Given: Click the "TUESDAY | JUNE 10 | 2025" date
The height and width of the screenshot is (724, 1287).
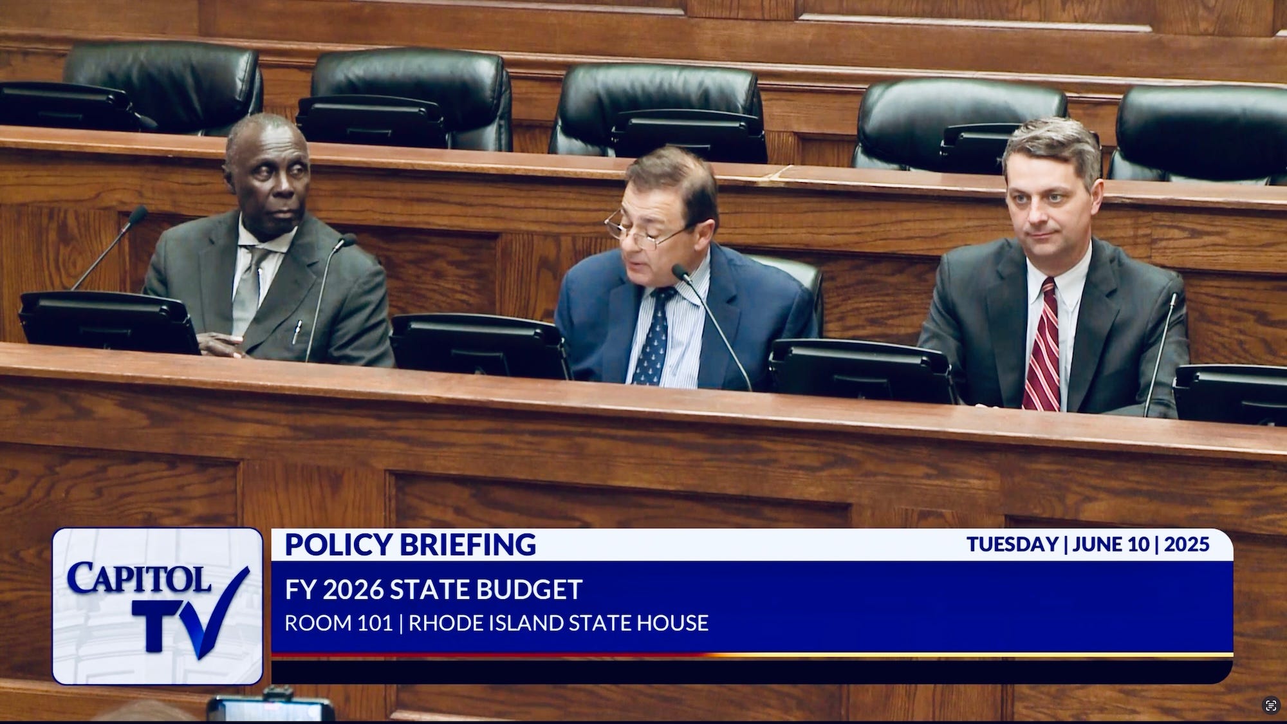Looking at the screenshot, I should [1088, 544].
